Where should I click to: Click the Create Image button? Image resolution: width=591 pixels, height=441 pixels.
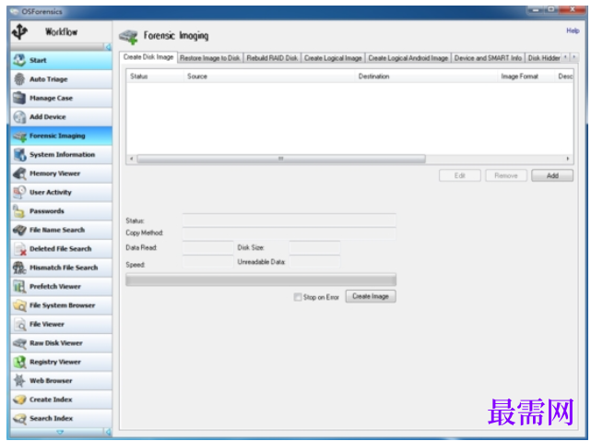click(x=371, y=296)
